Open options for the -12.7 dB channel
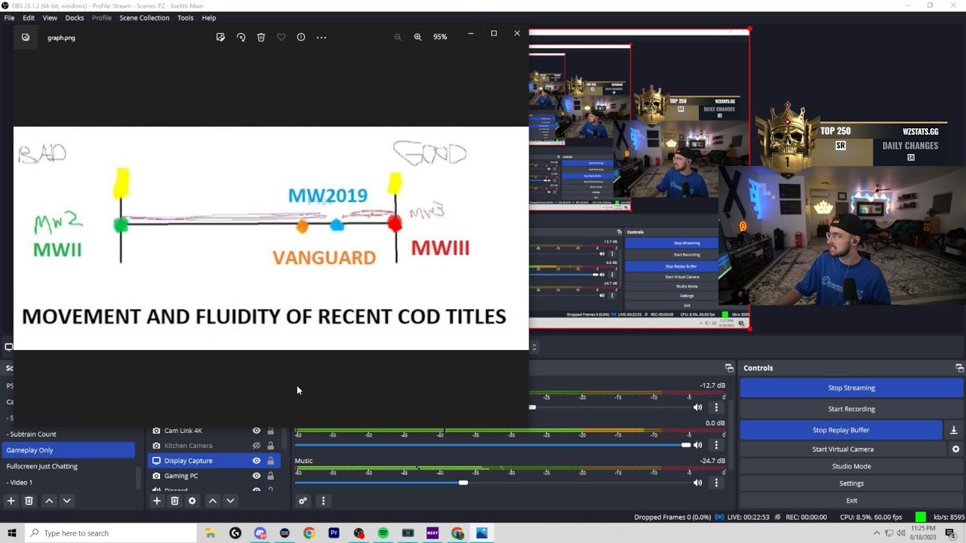Viewport: 966px width, 543px height. coord(716,407)
